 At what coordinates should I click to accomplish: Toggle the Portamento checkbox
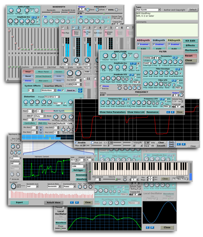click(x=36, y=120)
